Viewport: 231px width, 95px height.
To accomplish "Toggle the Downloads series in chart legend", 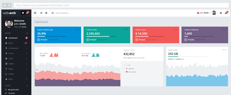I will pyautogui.click(x=127, y=72).
